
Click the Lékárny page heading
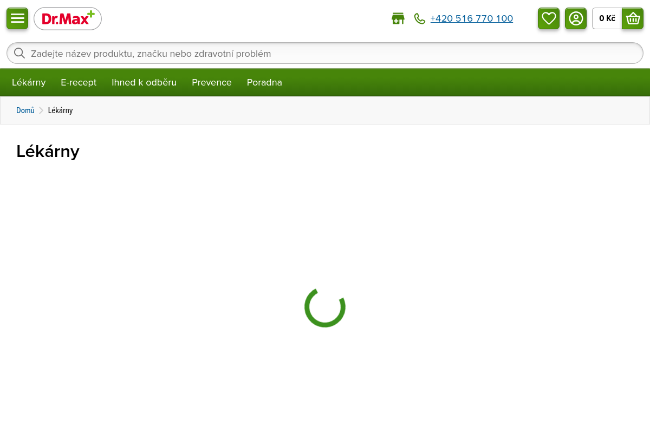tap(48, 152)
